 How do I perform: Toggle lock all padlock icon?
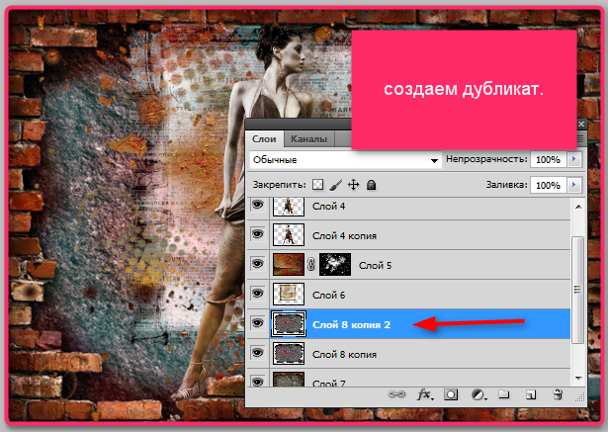[371, 185]
